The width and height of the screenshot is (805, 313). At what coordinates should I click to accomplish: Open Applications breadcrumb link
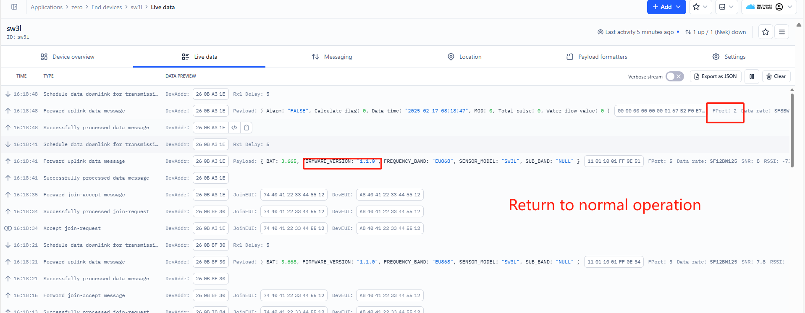point(47,7)
